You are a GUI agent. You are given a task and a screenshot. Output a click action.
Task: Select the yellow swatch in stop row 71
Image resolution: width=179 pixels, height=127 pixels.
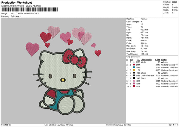click(x=134, y=70)
